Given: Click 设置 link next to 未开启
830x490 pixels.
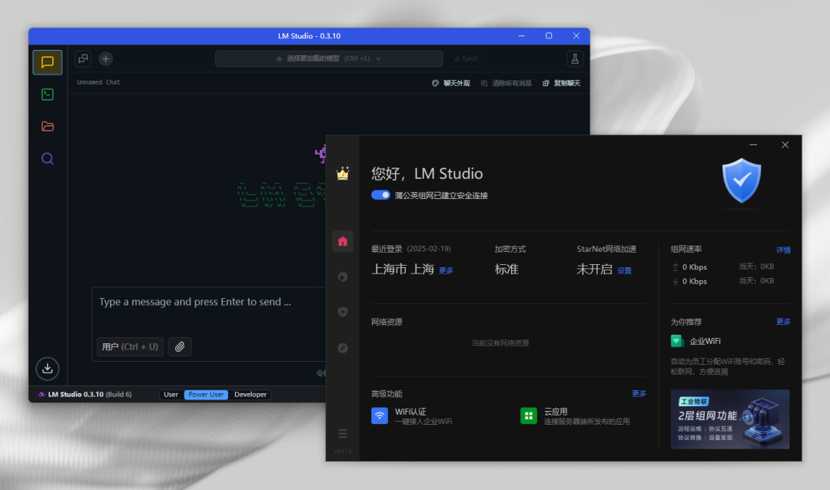Looking at the screenshot, I should click(624, 270).
